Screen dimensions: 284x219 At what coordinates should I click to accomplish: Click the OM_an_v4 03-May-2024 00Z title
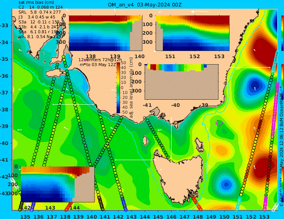point(145,5)
